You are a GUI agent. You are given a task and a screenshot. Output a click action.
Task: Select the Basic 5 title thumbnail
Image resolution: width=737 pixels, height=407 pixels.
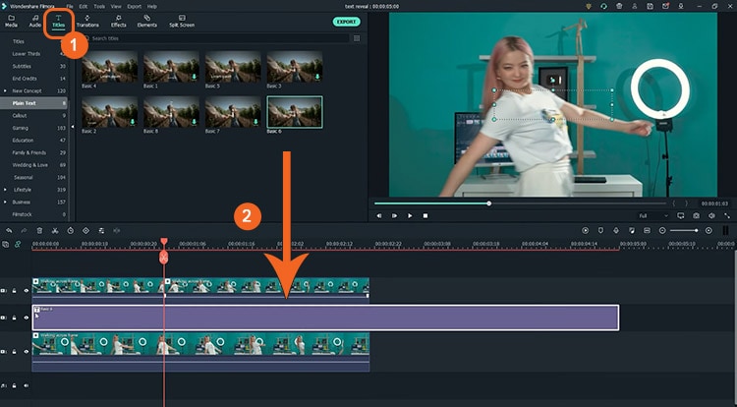[233, 67]
